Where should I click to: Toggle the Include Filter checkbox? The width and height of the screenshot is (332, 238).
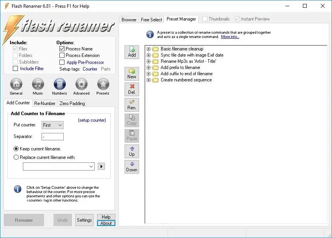(x=16, y=69)
